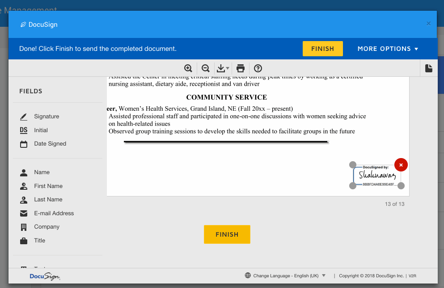444x288 pixels.
Task: Select the Signature field
Action: click(x=46, y=117)
